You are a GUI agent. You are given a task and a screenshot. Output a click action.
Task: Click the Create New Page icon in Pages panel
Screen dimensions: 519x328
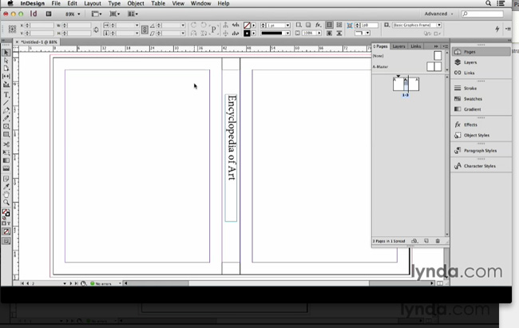pyautogui.click(x=426, y=241)
